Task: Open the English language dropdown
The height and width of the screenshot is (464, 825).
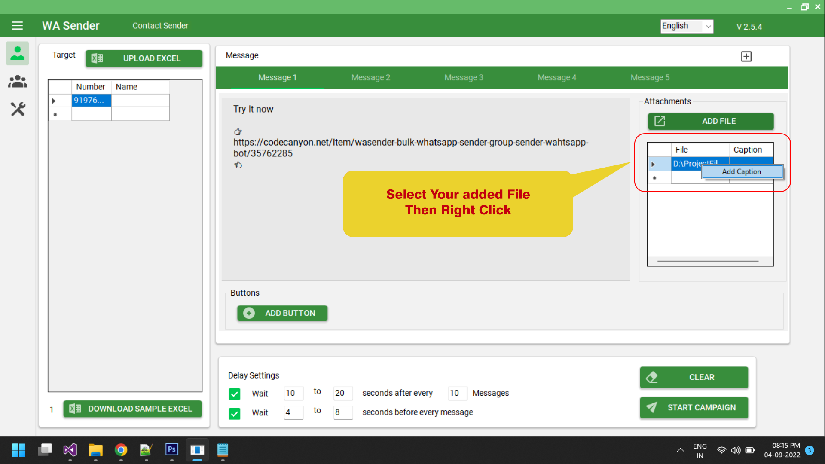Action: [x=686, y=26]
